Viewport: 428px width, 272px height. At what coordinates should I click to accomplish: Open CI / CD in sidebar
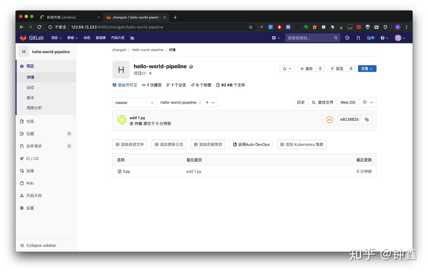(46, 158)
